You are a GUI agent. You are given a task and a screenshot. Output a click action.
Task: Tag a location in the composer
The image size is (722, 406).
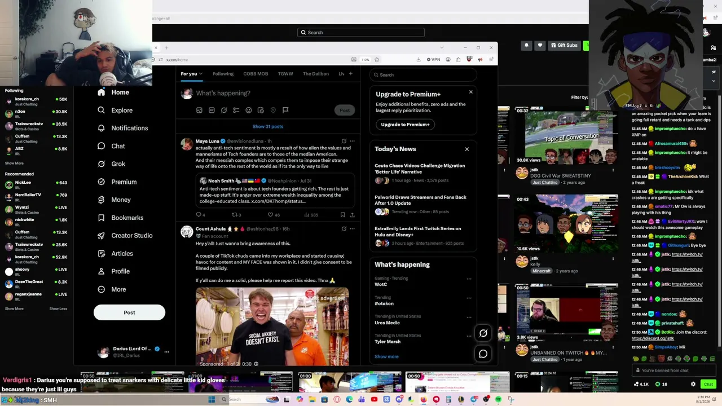[x=273, y=110]
